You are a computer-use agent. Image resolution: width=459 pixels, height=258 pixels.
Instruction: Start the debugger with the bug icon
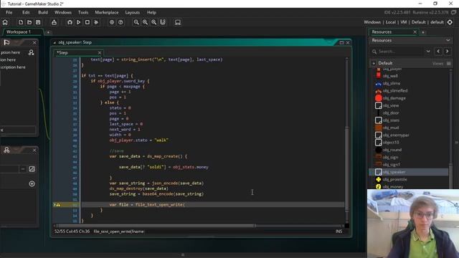pyautogui.click(x=70, y=22)
